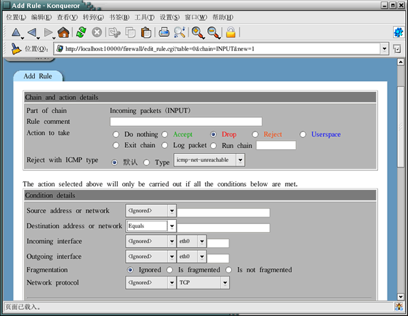Select Is not fragmented radio
408x316 pixels.
228,270
